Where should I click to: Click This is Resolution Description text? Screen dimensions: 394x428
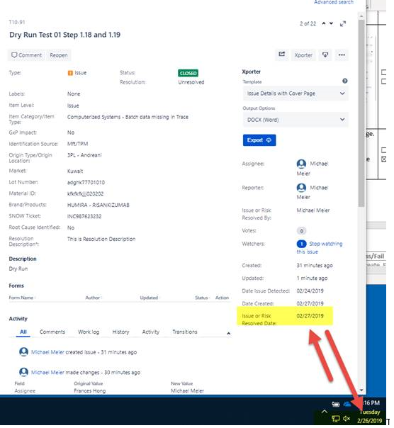click(x=101, y=239)
